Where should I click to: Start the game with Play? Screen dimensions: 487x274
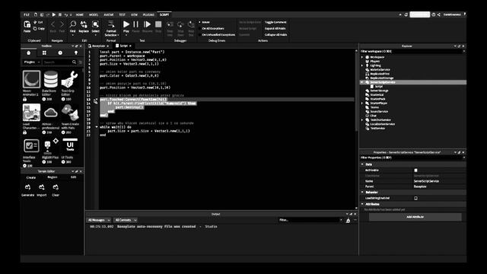[x=126, y=24]
